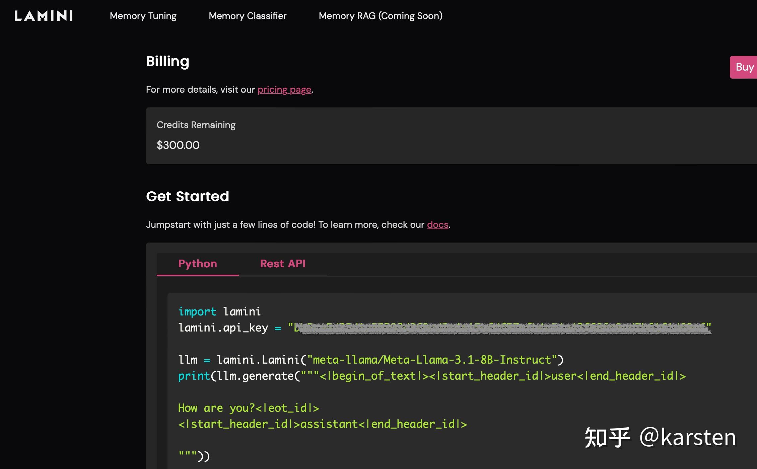Click the Get Started heading

pos(187,196)
